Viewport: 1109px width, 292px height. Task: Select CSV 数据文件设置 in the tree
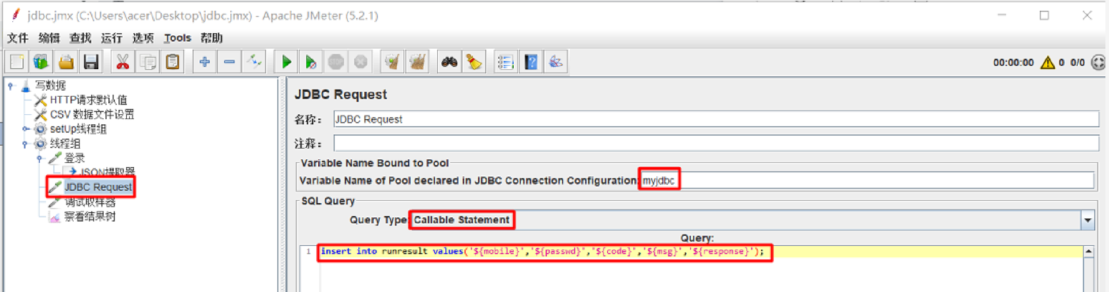coord(92,114)
